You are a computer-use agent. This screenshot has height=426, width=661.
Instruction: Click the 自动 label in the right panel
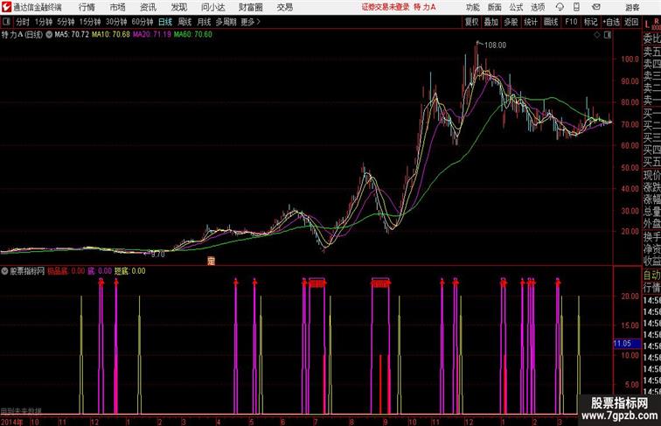coord(651,275)
